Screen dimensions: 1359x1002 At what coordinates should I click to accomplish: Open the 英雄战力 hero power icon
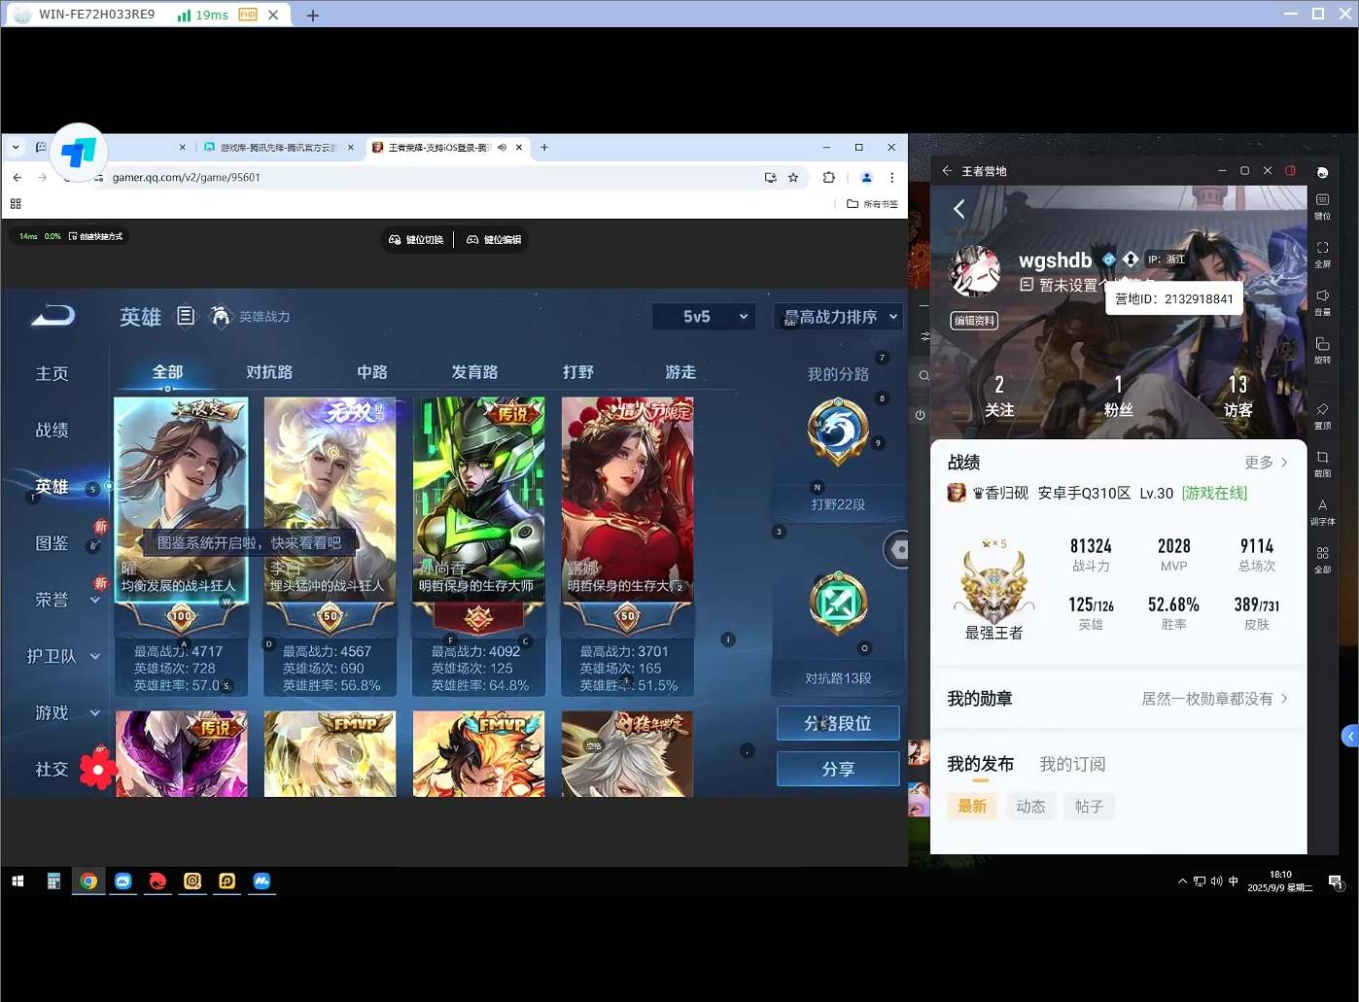[x=221, y=316]
